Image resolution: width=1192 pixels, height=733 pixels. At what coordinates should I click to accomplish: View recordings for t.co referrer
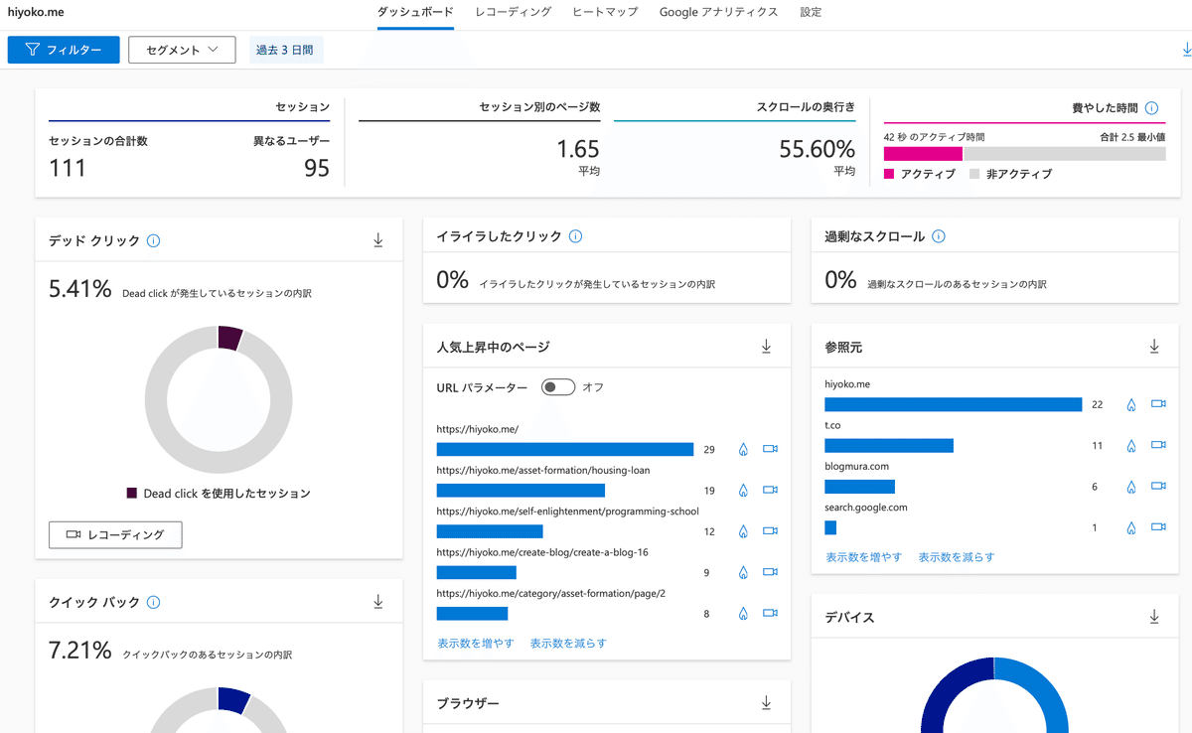(x=1158, y=446)
